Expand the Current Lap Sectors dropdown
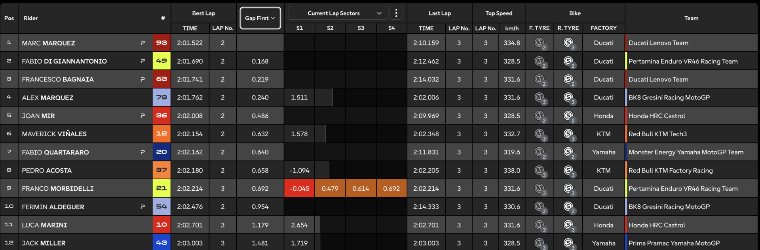 tap(337, 13)
